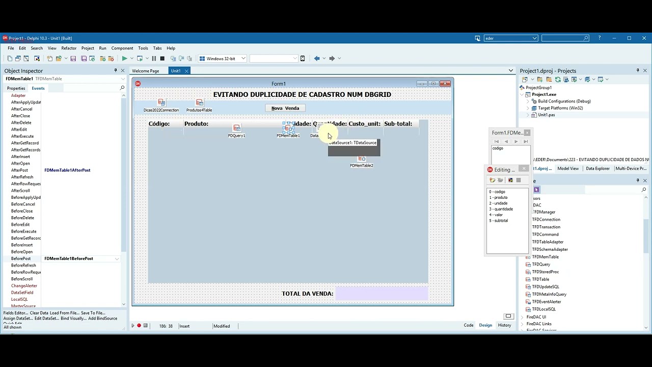Viewport: 652px width, 367px height.
Task: Click the TOTAL DA VENDA field box
Action: [382, 294]
